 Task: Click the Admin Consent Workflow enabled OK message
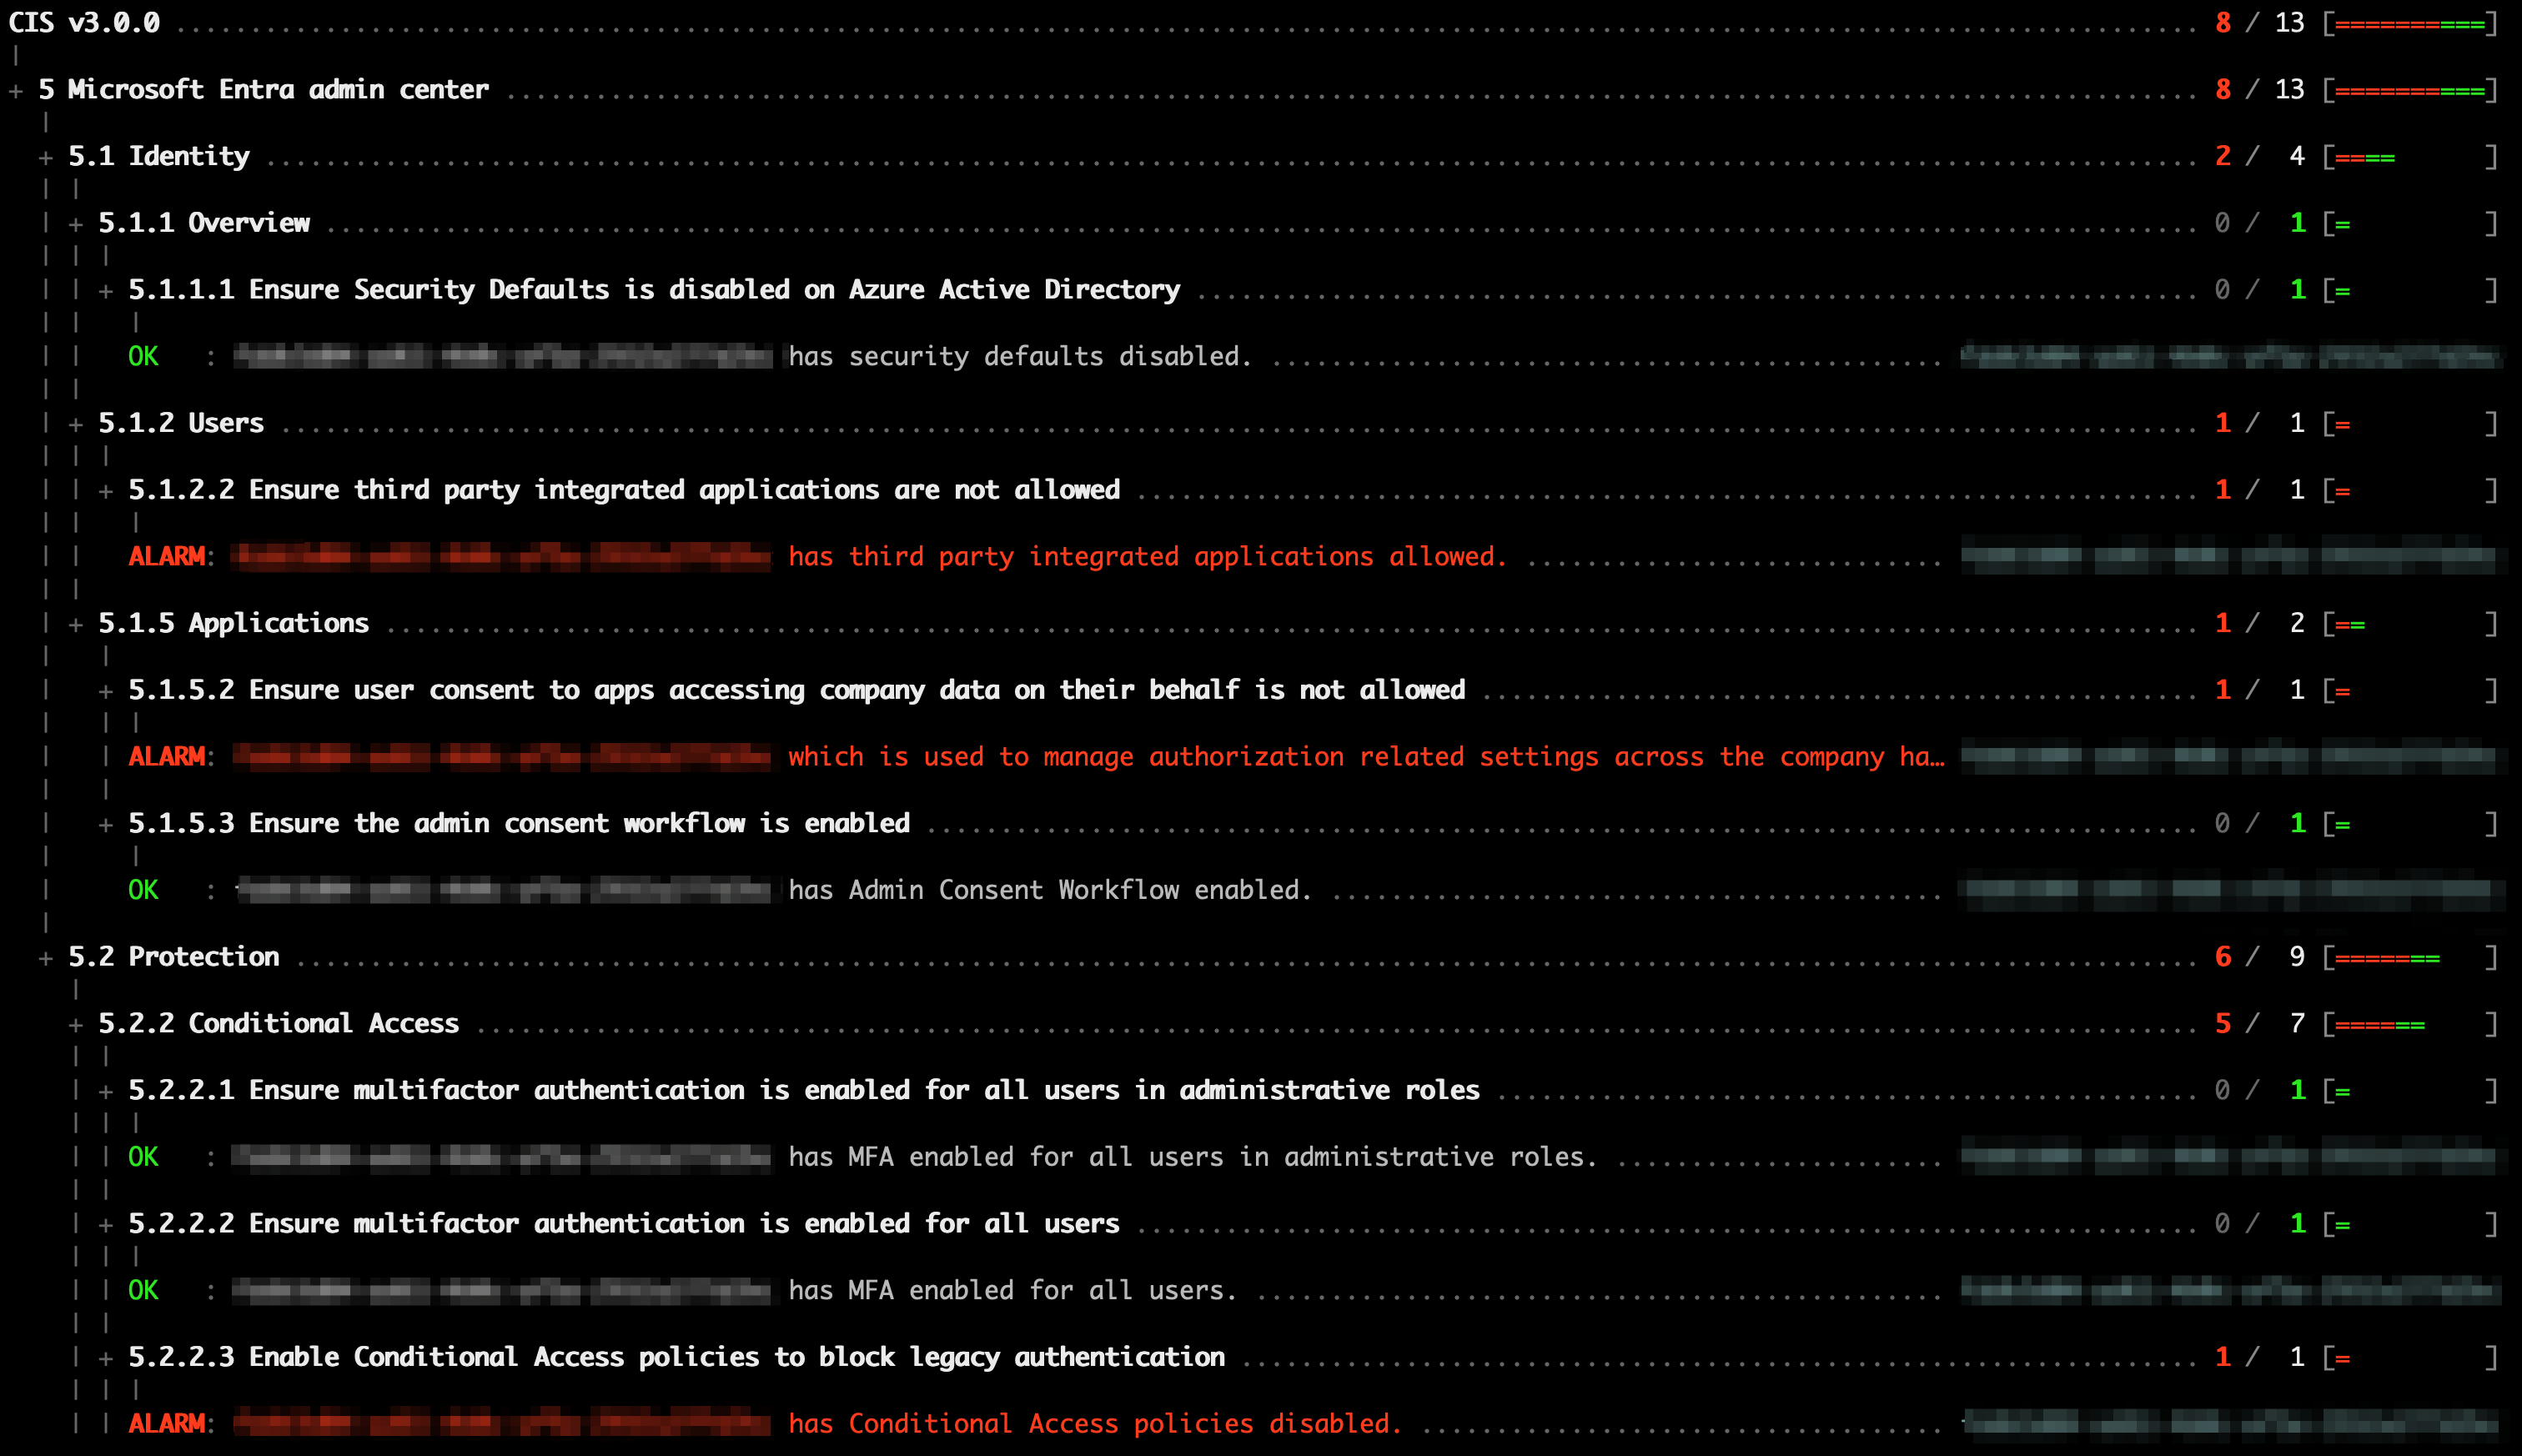click(x=1049, y=890)
